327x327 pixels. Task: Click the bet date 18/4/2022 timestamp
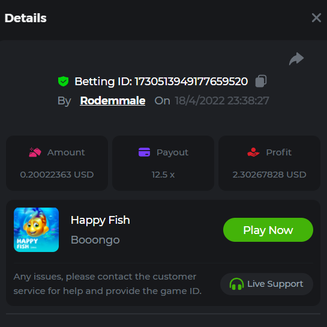[x=222, y=101]
